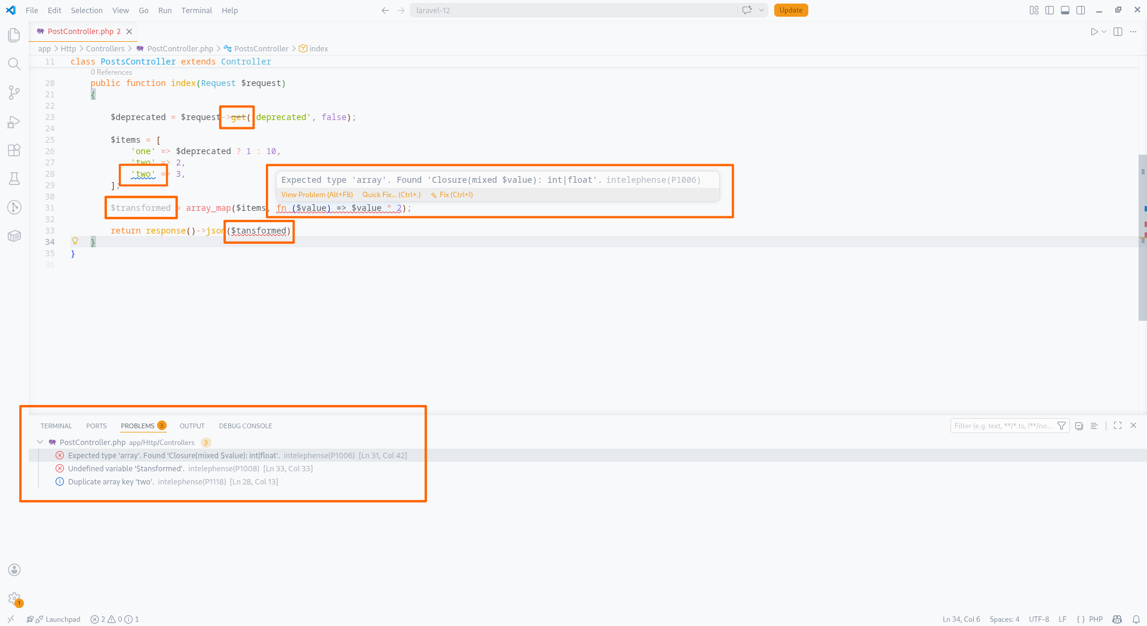Switch to the OUTPUT panel tab
The image size is (1147, 626).
[x=192, y=426]
